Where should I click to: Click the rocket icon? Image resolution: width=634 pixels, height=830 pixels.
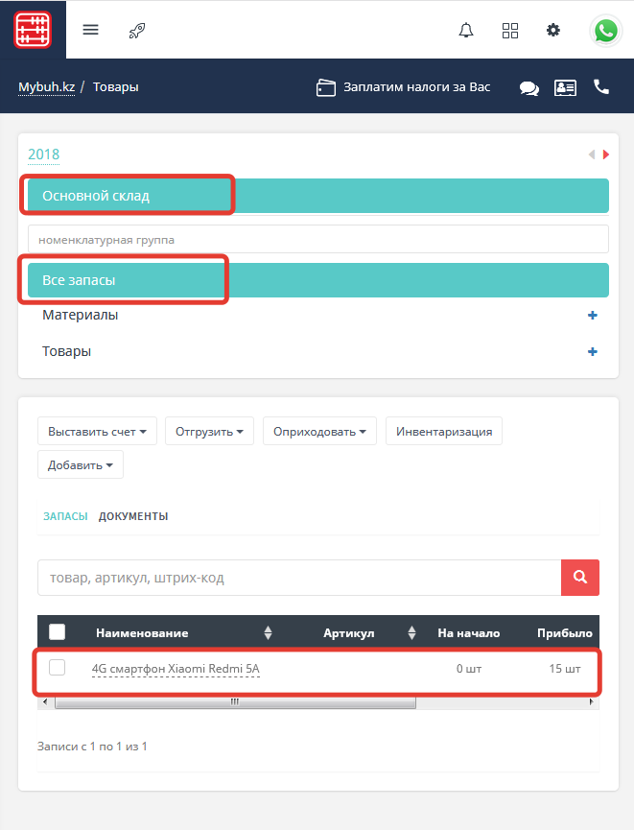137,31
